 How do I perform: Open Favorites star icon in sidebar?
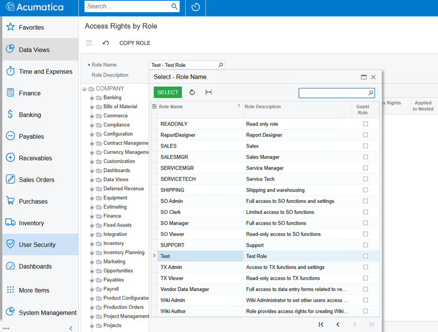pyautogui.click(x=10, y=27)
